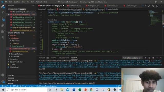The width and height of the screenshot is (164, 92).
Task: Click the Synchronize Changes status icon
Action: (10, 86)
